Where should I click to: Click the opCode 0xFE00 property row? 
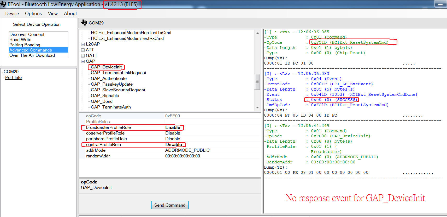point(170,116)
